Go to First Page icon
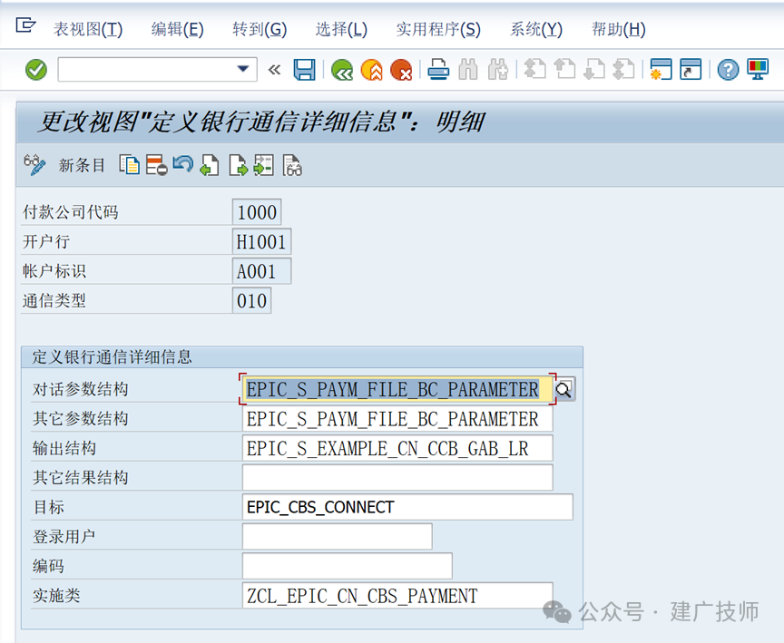Viewport: 784px width, 643px height. 535,70
